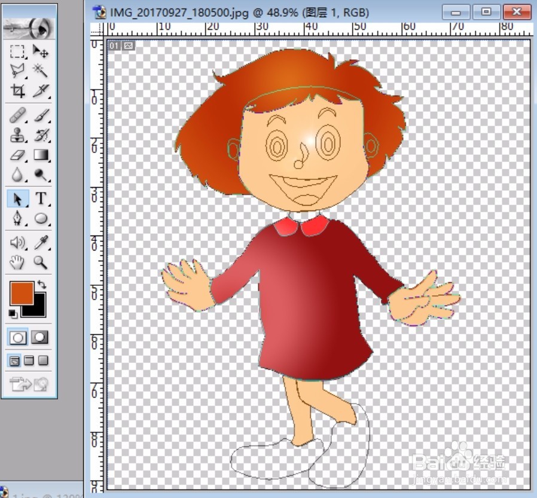Switch to Edit in Standard Mode
Image resolution: width=537 pixels, height=498 pixels.
click(x=18, y=337)
